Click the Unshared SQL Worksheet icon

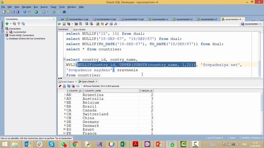click(98, 24)
